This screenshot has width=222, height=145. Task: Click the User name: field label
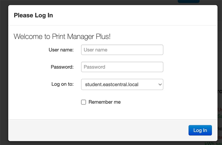point(61,50)
